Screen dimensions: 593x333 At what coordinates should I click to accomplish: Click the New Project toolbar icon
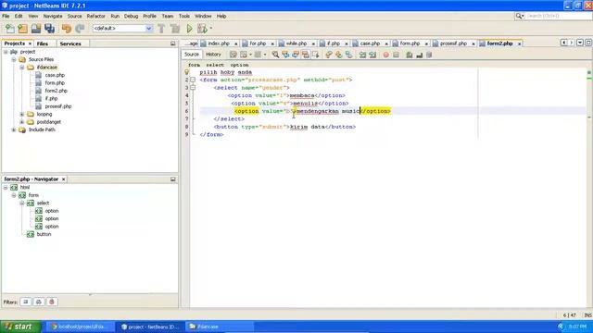coord(22,29)
